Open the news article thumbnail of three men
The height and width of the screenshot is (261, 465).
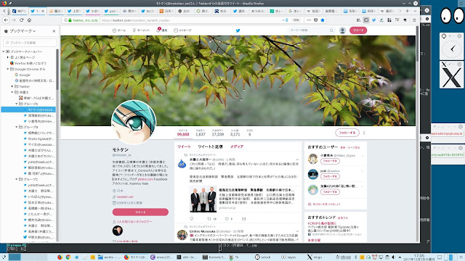[x=203, y=199]
